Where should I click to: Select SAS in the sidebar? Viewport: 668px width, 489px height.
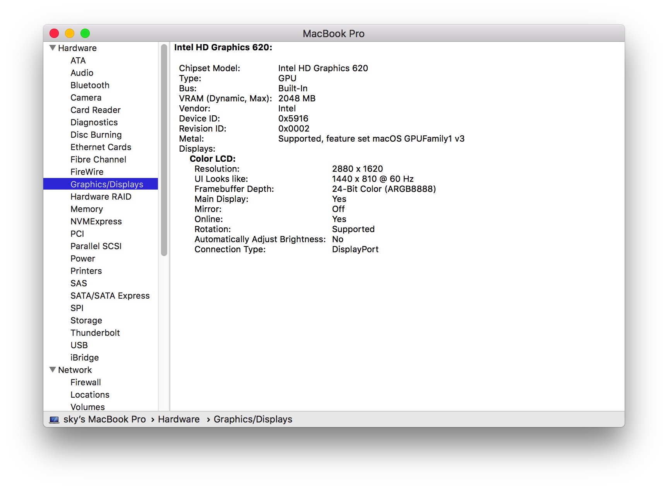tap(79, 283)
